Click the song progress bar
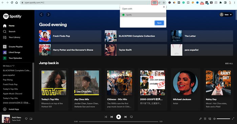The width and height of the screenshot is (237, 124). point(118,121)
